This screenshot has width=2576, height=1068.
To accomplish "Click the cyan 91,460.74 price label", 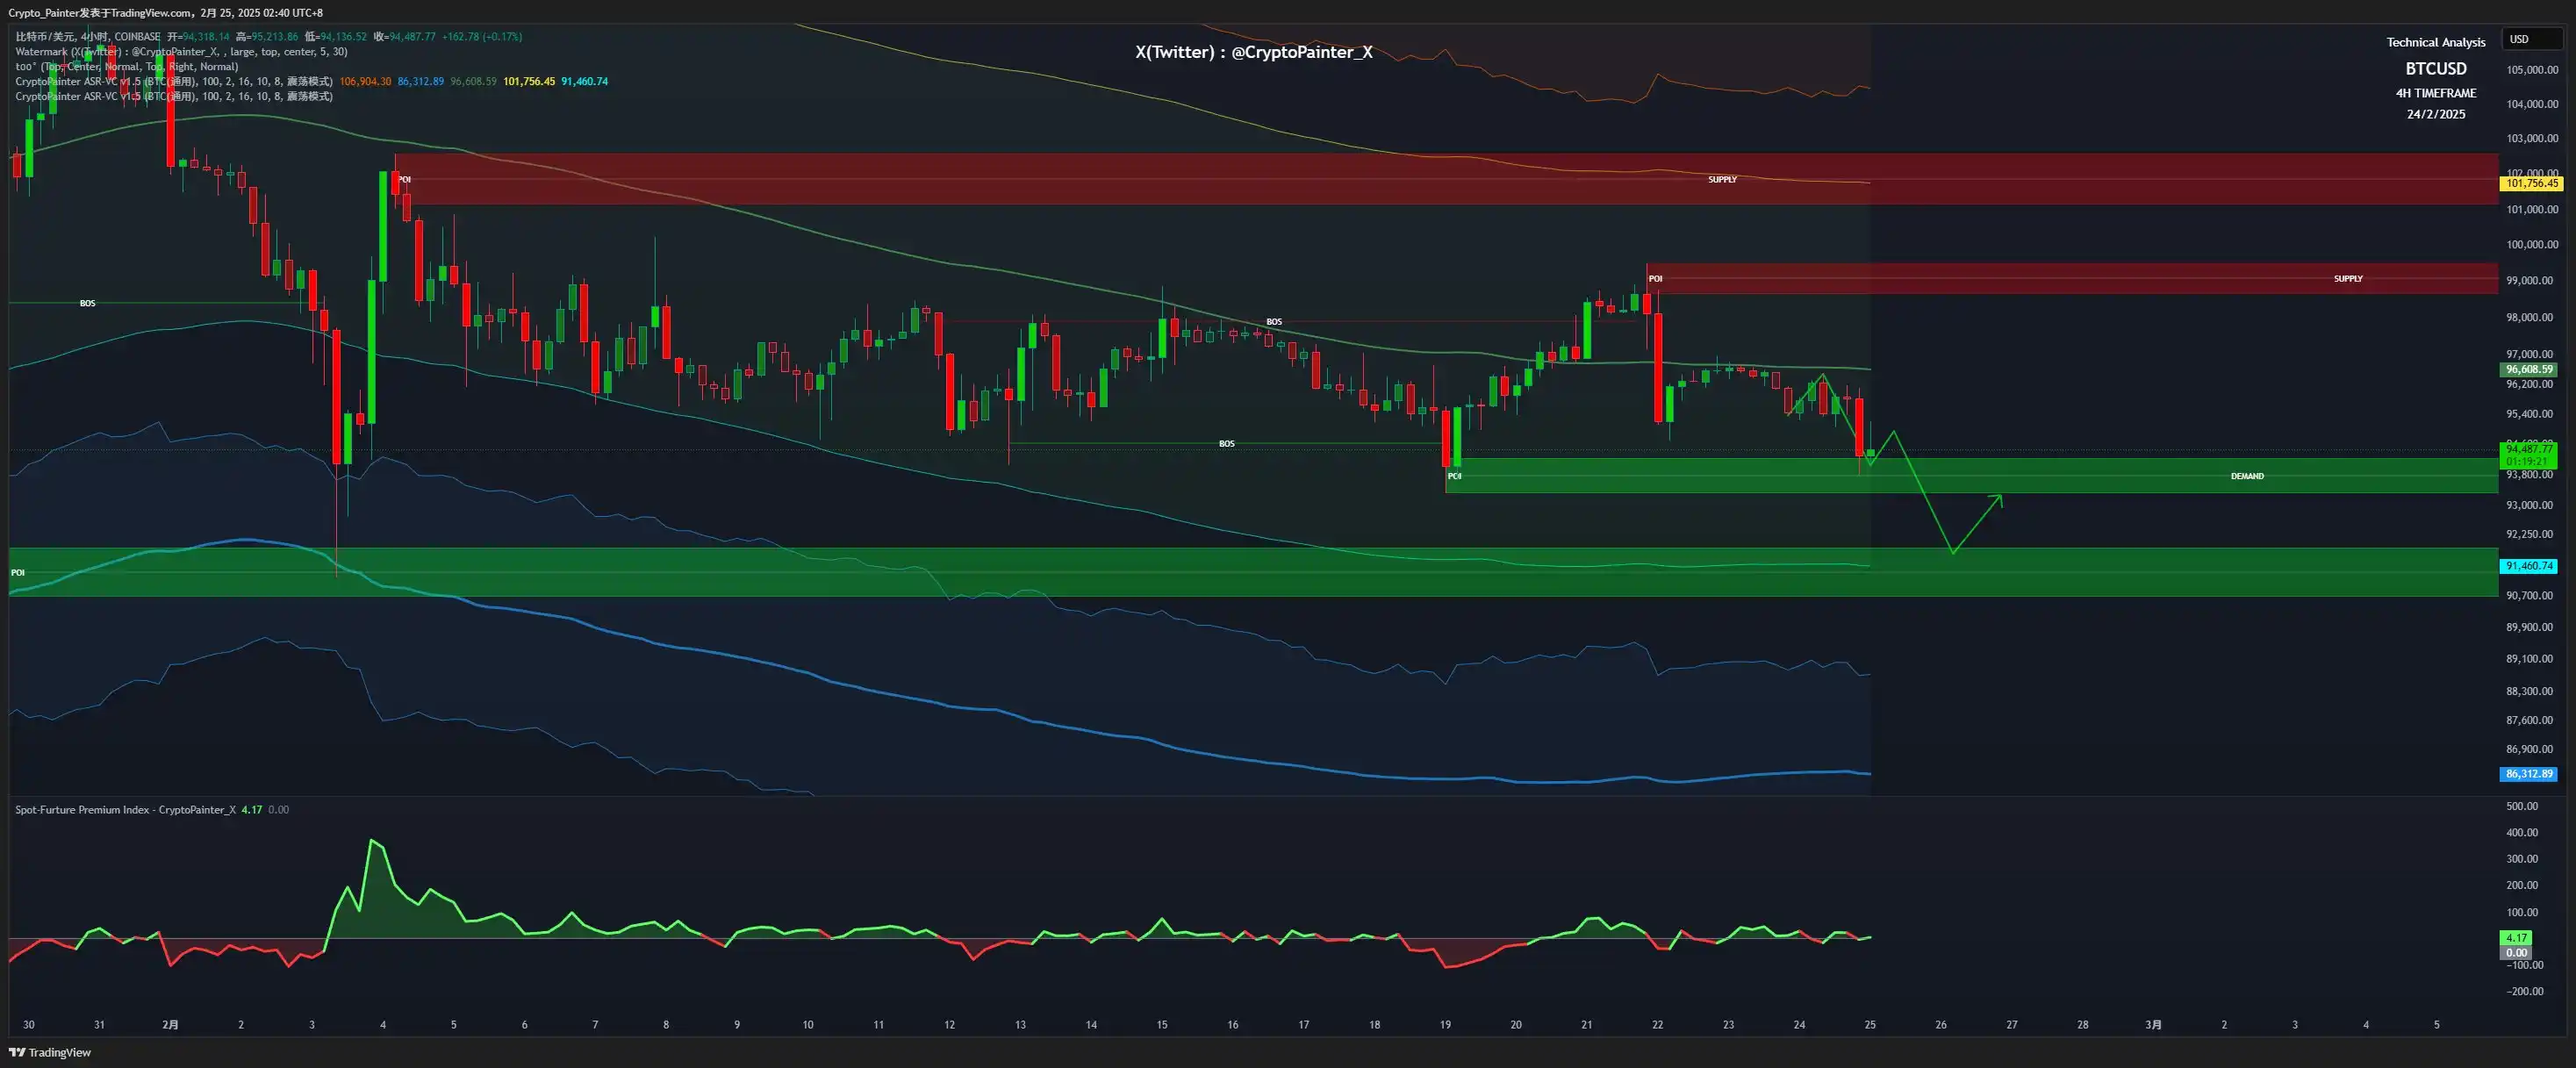I will click(x=2528, y=566).
